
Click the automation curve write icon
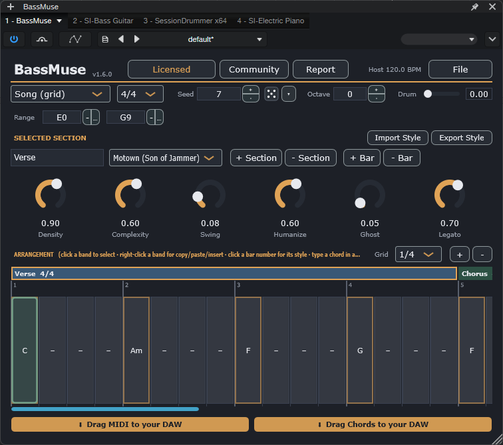75,39
